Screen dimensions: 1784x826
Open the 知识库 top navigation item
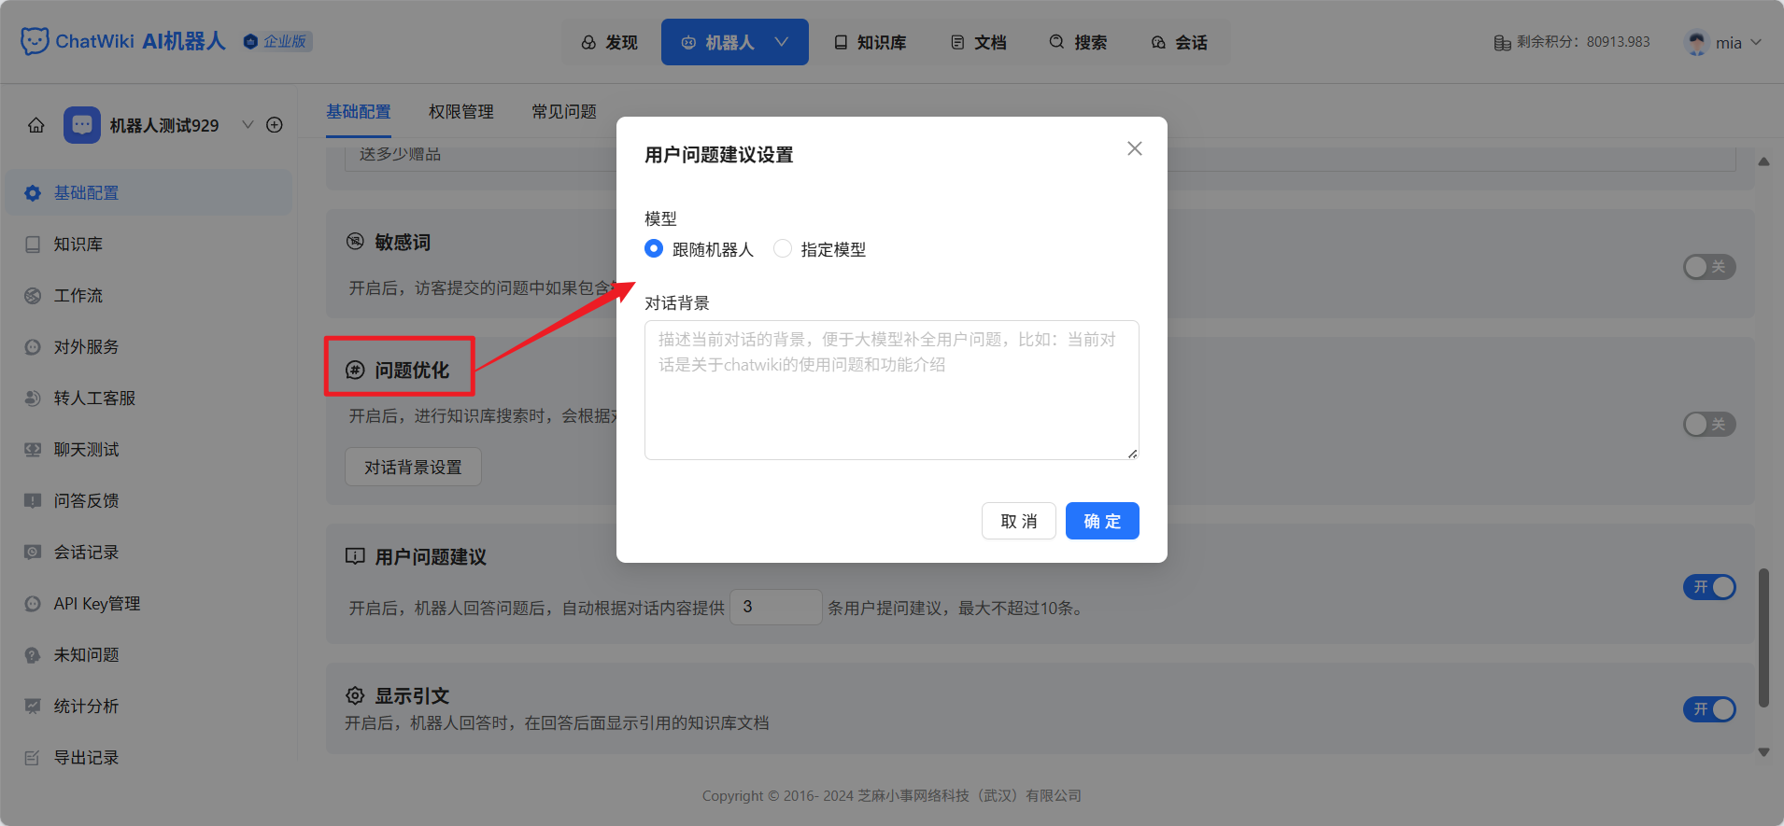pyautogui.click(x=871, y=42)
